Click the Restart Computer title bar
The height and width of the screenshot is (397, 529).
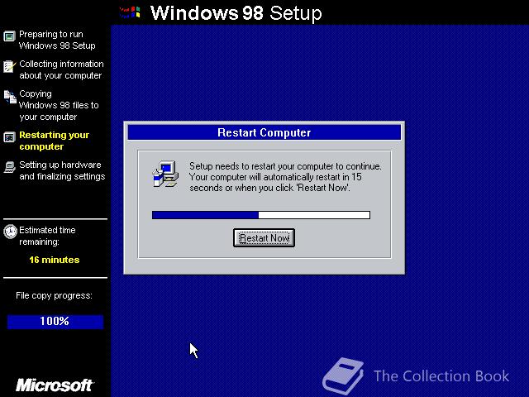tap(264, 132)
